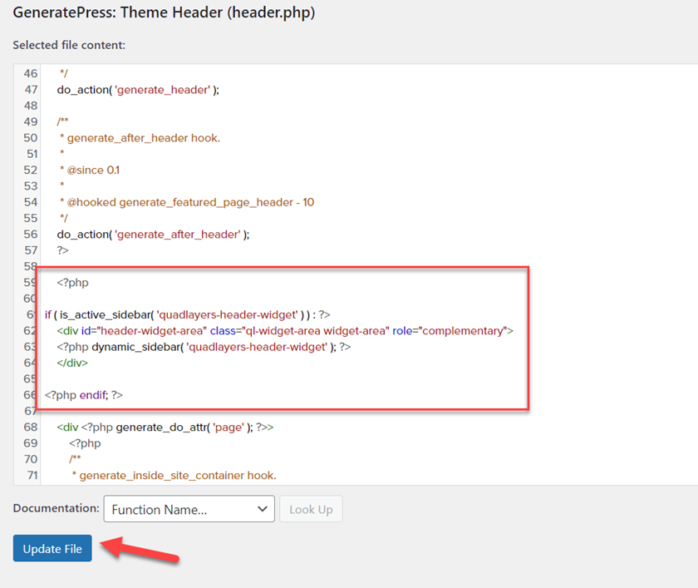The height and width of the screenshot is (588, 698).
Task: Click the dynamic_sidebar quadlayers-header-widget line
Action: coord(204,347)
